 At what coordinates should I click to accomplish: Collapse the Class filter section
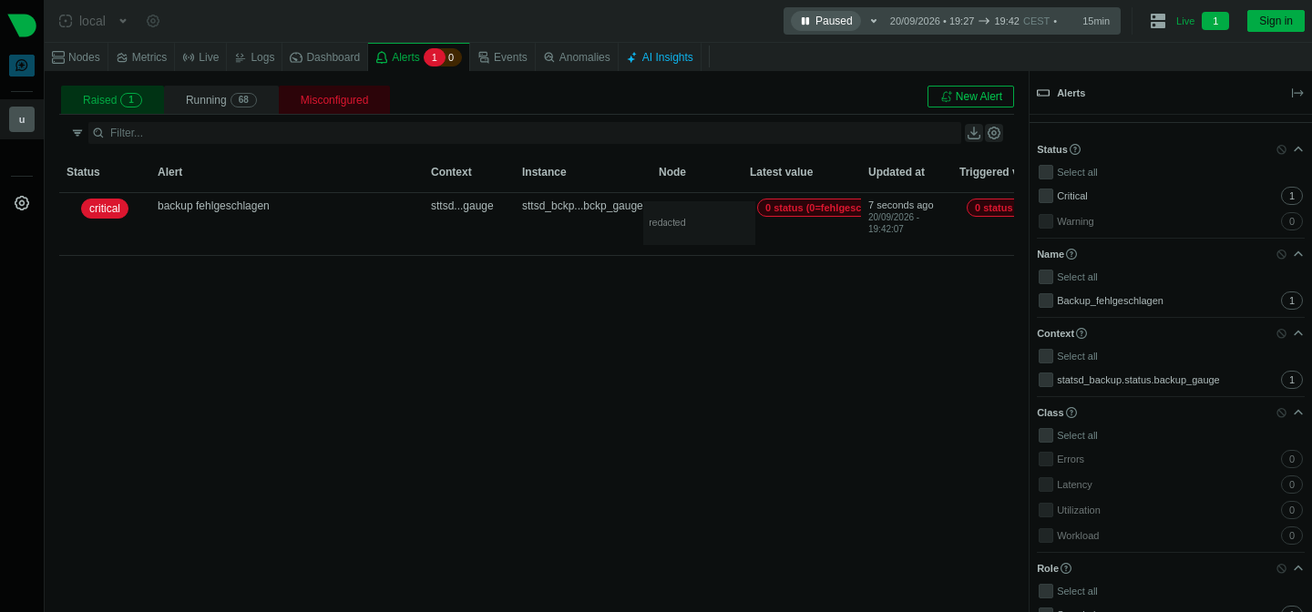click(x=1298, y=413)
